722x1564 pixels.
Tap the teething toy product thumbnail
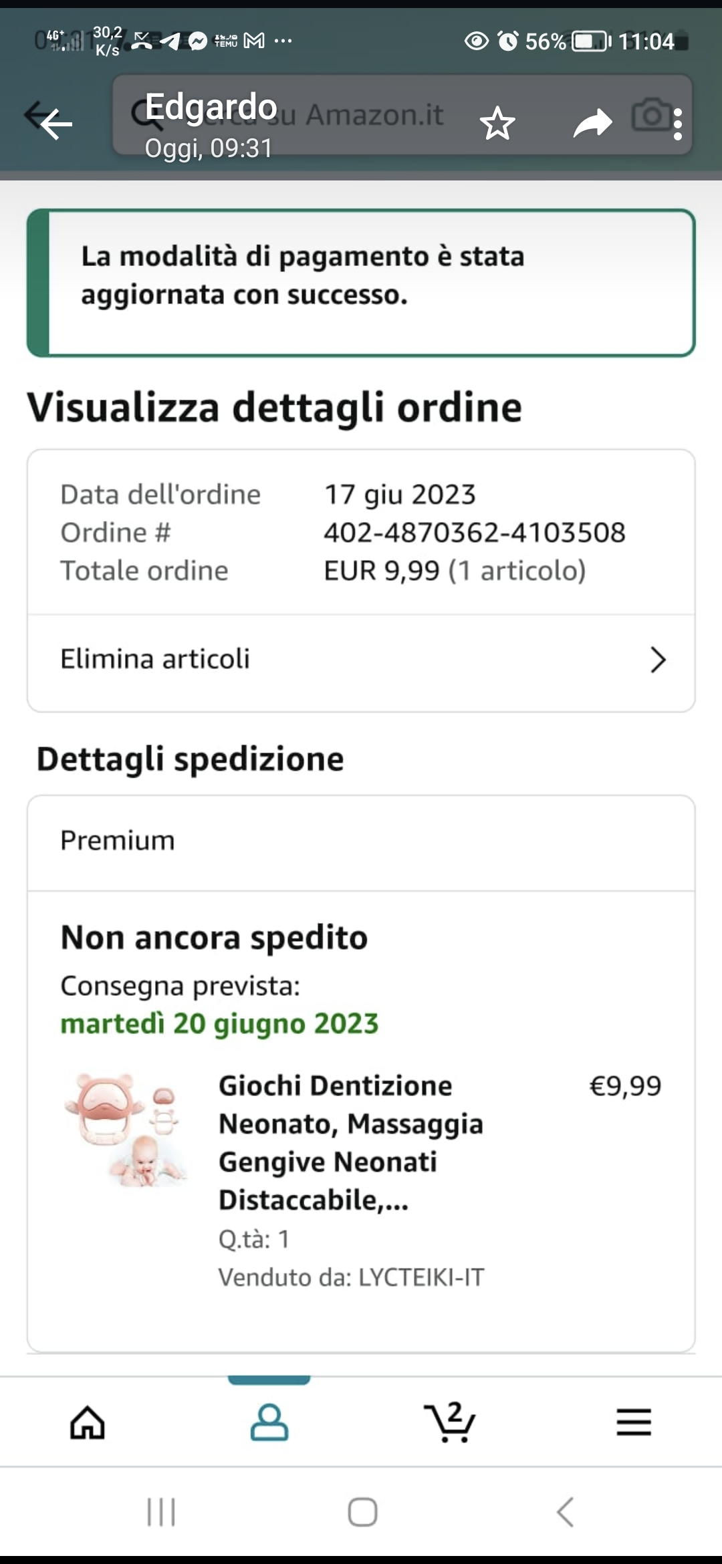[127, 1129]
